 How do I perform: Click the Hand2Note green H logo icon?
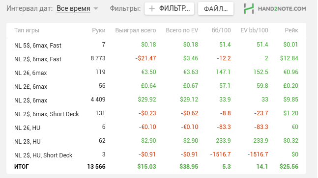tap(249, 9)
